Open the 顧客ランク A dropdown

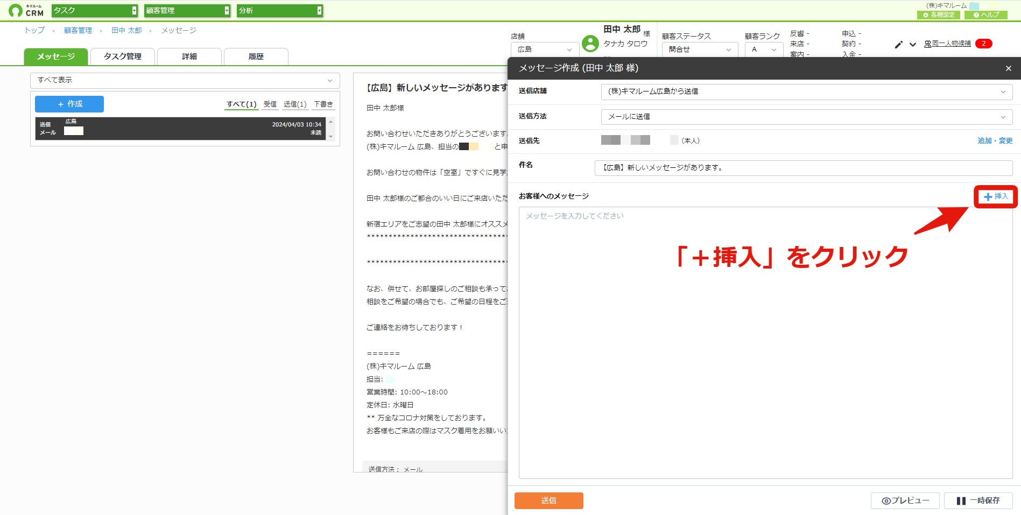tap(764, 50)
